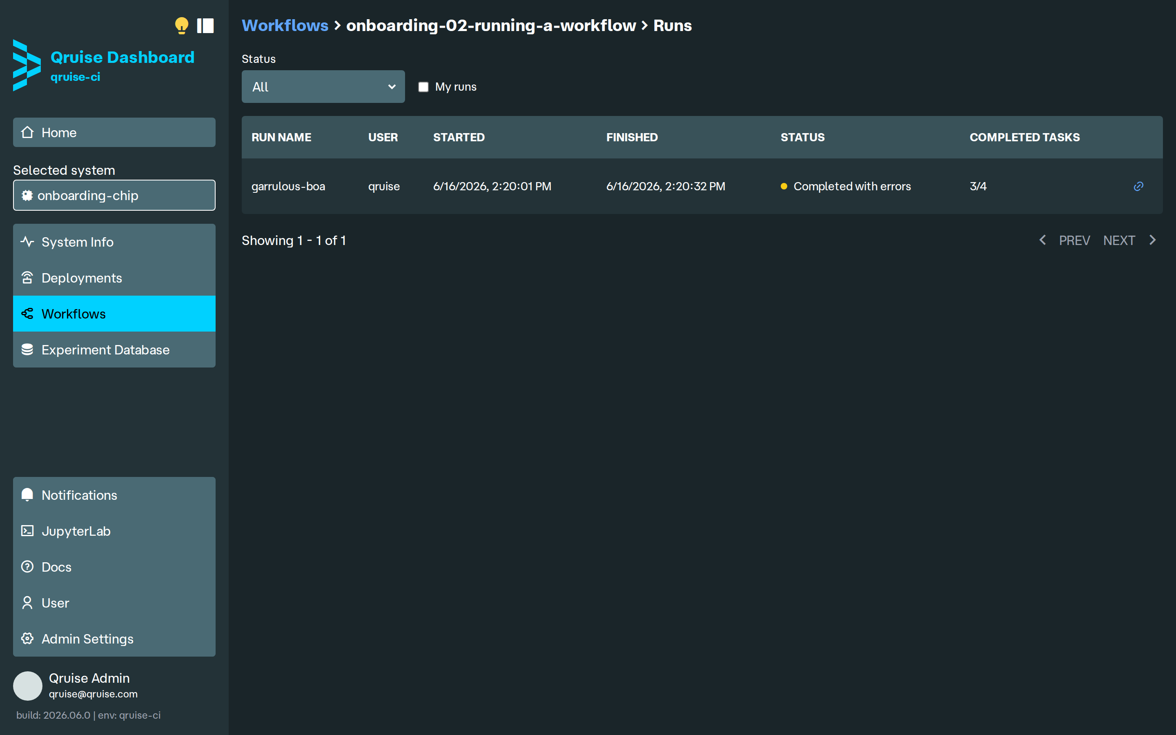Click the RUN NAME column header
This screenshot has width=1176, height=735.
(281, 137)
